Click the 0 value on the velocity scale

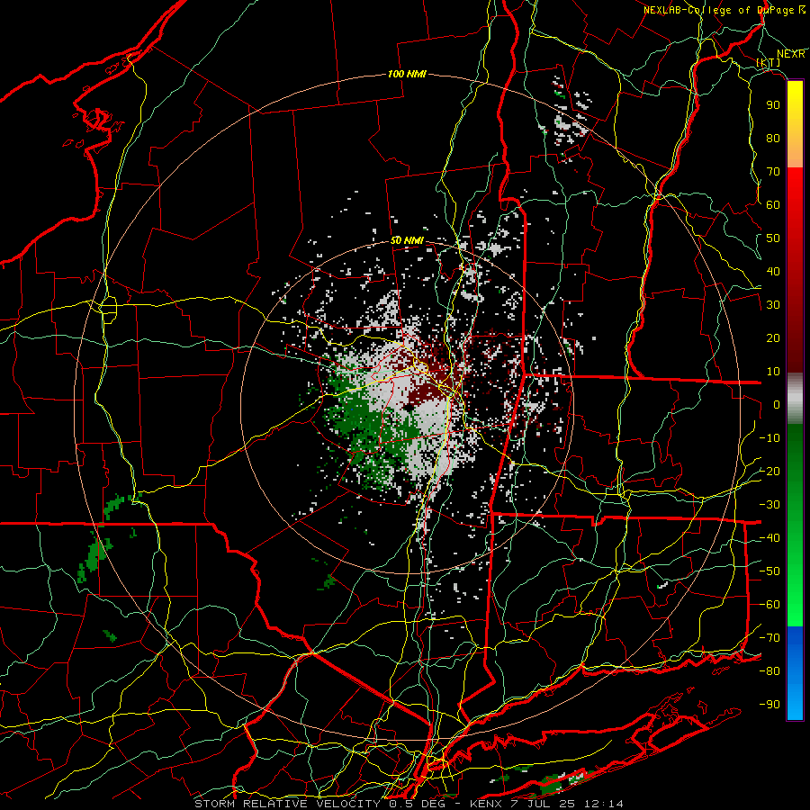click(777, 404)
